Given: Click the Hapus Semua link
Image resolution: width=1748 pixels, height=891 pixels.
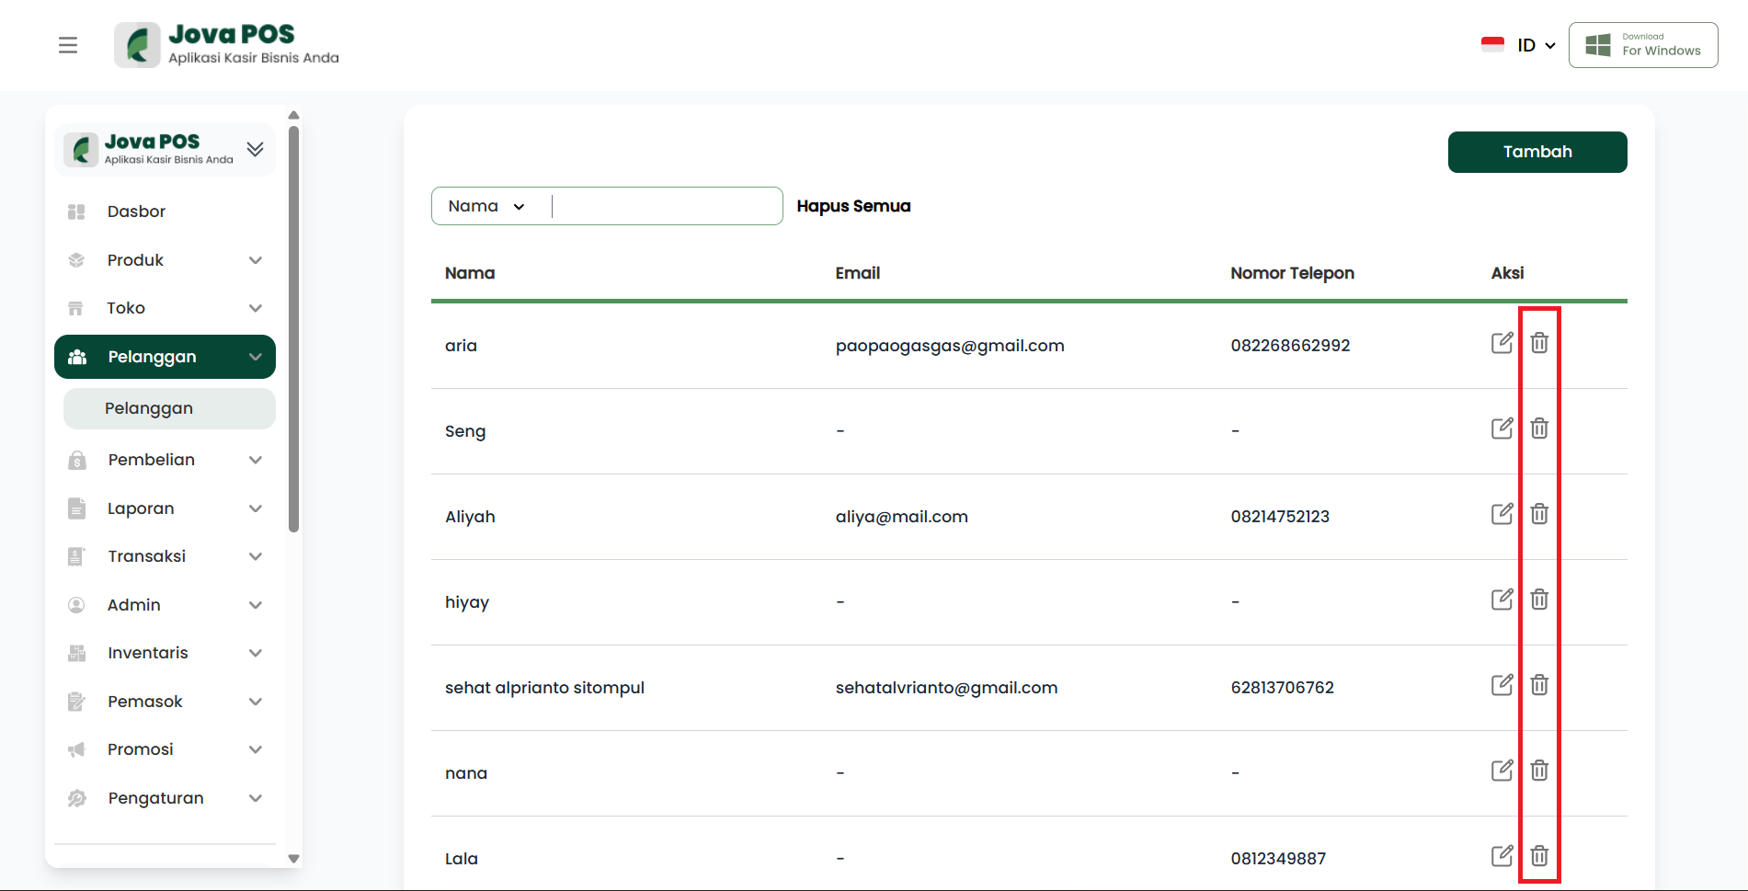Looking at the screenshot, I should coord(853,206).
